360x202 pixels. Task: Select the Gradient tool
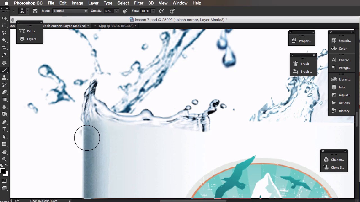coord(4,99)
